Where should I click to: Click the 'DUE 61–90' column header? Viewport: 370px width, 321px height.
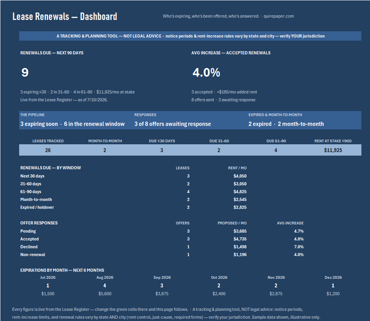click(x=276, y=141)
